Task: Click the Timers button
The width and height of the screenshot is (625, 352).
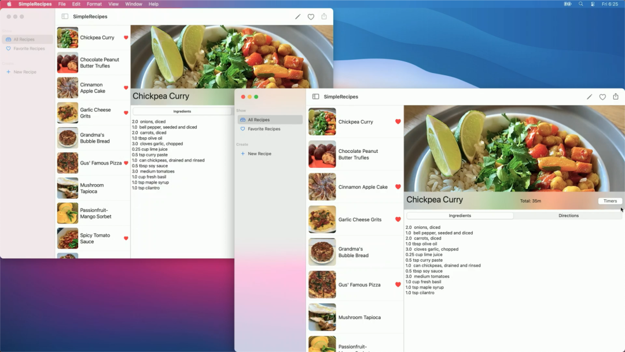Action: tap(610, 201)
